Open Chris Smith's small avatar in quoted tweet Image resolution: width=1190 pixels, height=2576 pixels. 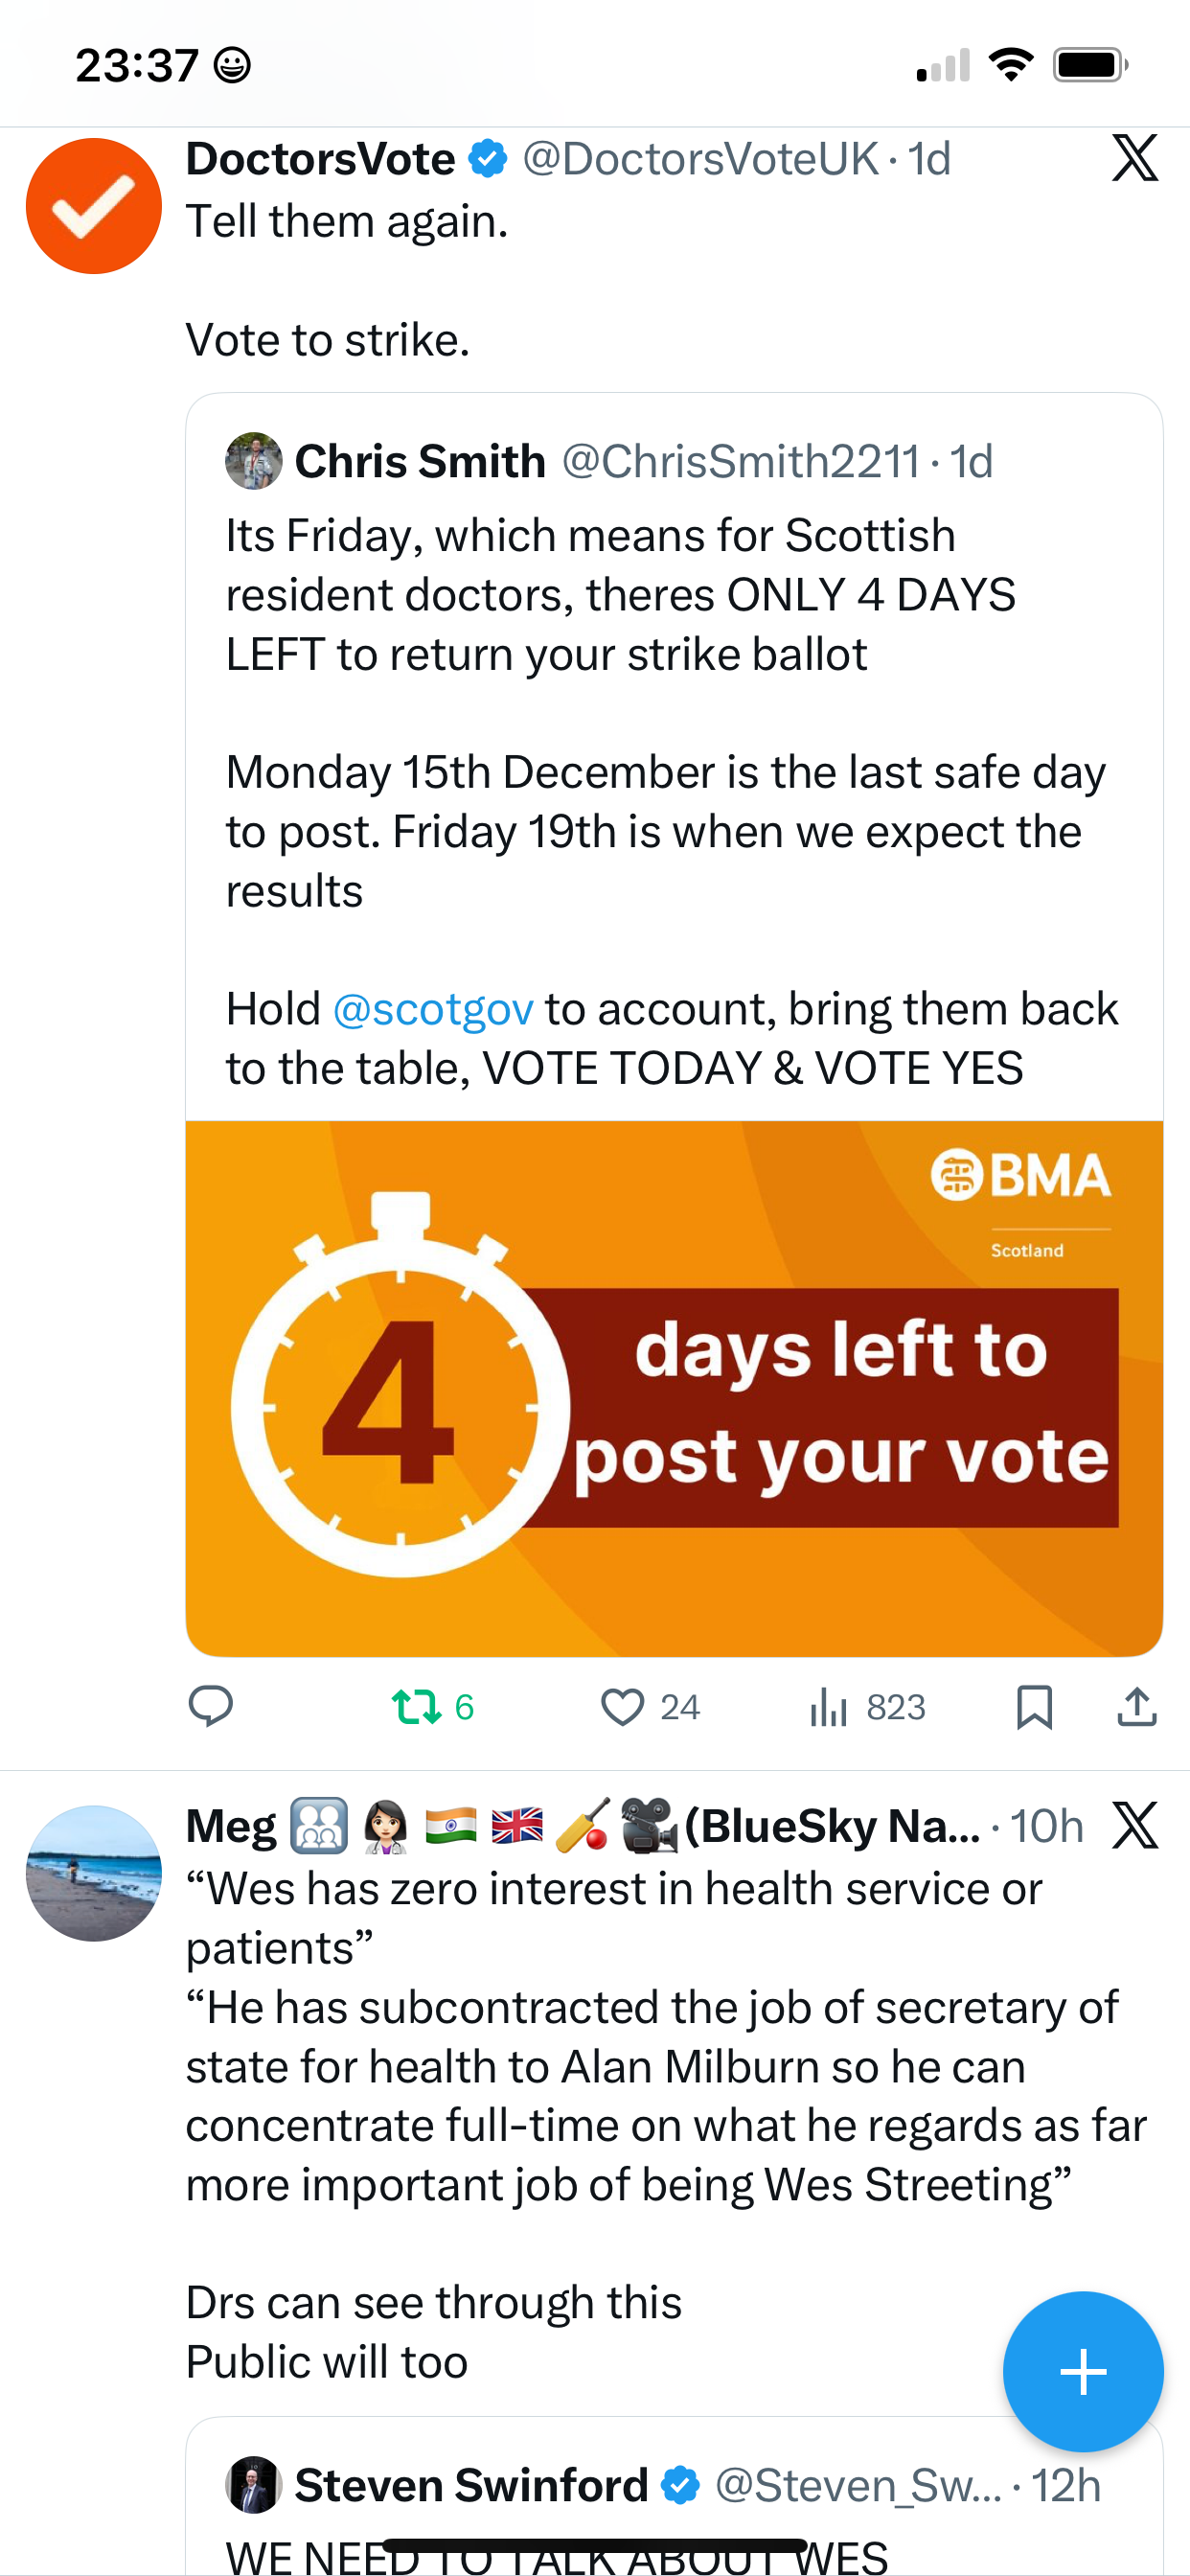click(x=254, y=461)
